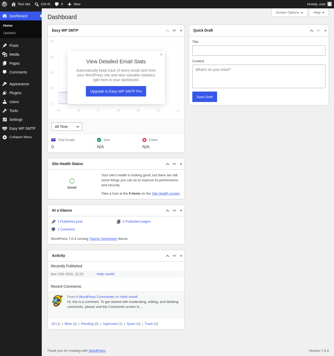Collapse the Easy WP SMTP widget panel
Screen dimensions: 334x356
pyautogui.click(x=181, y=30)
